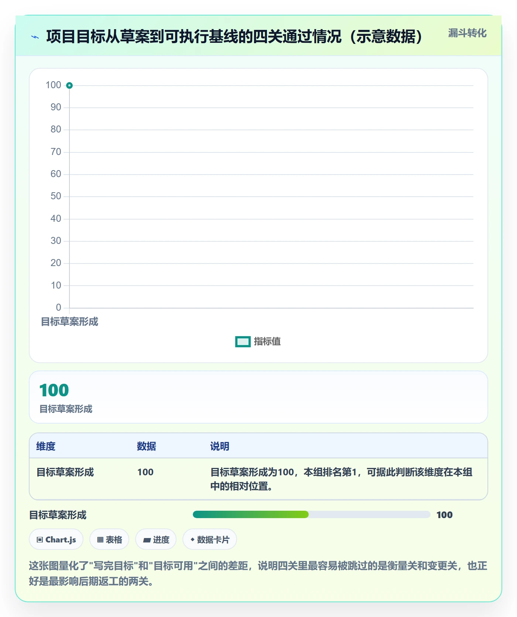Click the diamond icon in the 数据卡片 chip
Image resolution: width=517 pixels, height=617 pixels.
192,540
